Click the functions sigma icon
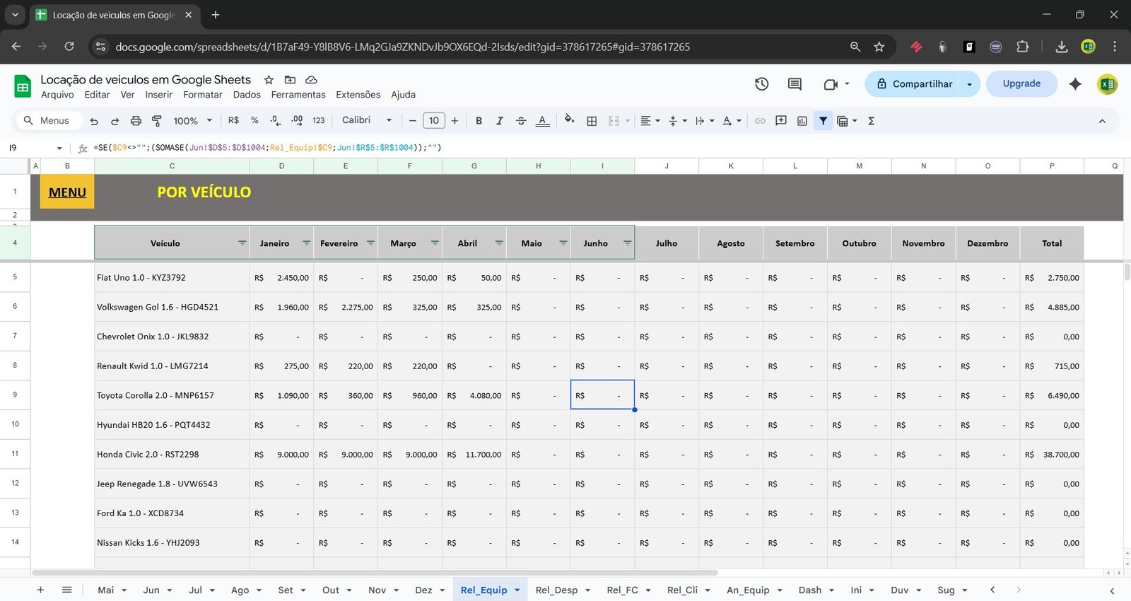Image resolution: width=1131 pixels, height=601 pixels. pos(871,121)
